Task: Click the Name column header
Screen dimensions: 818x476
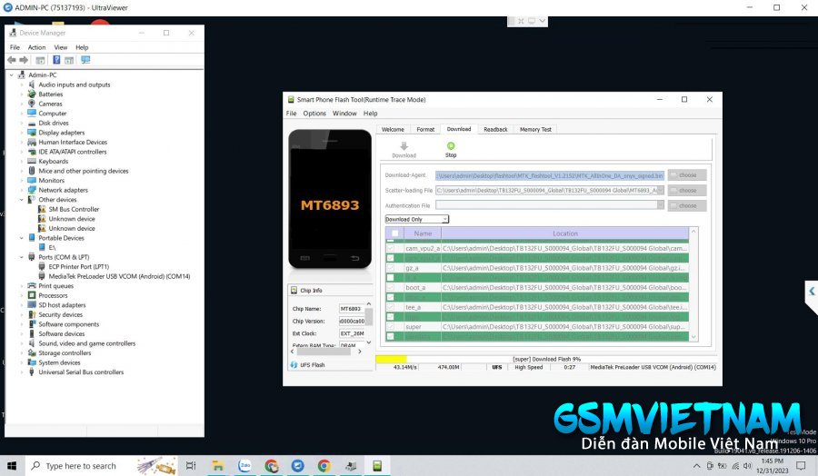Action: [x=423, y=233]
